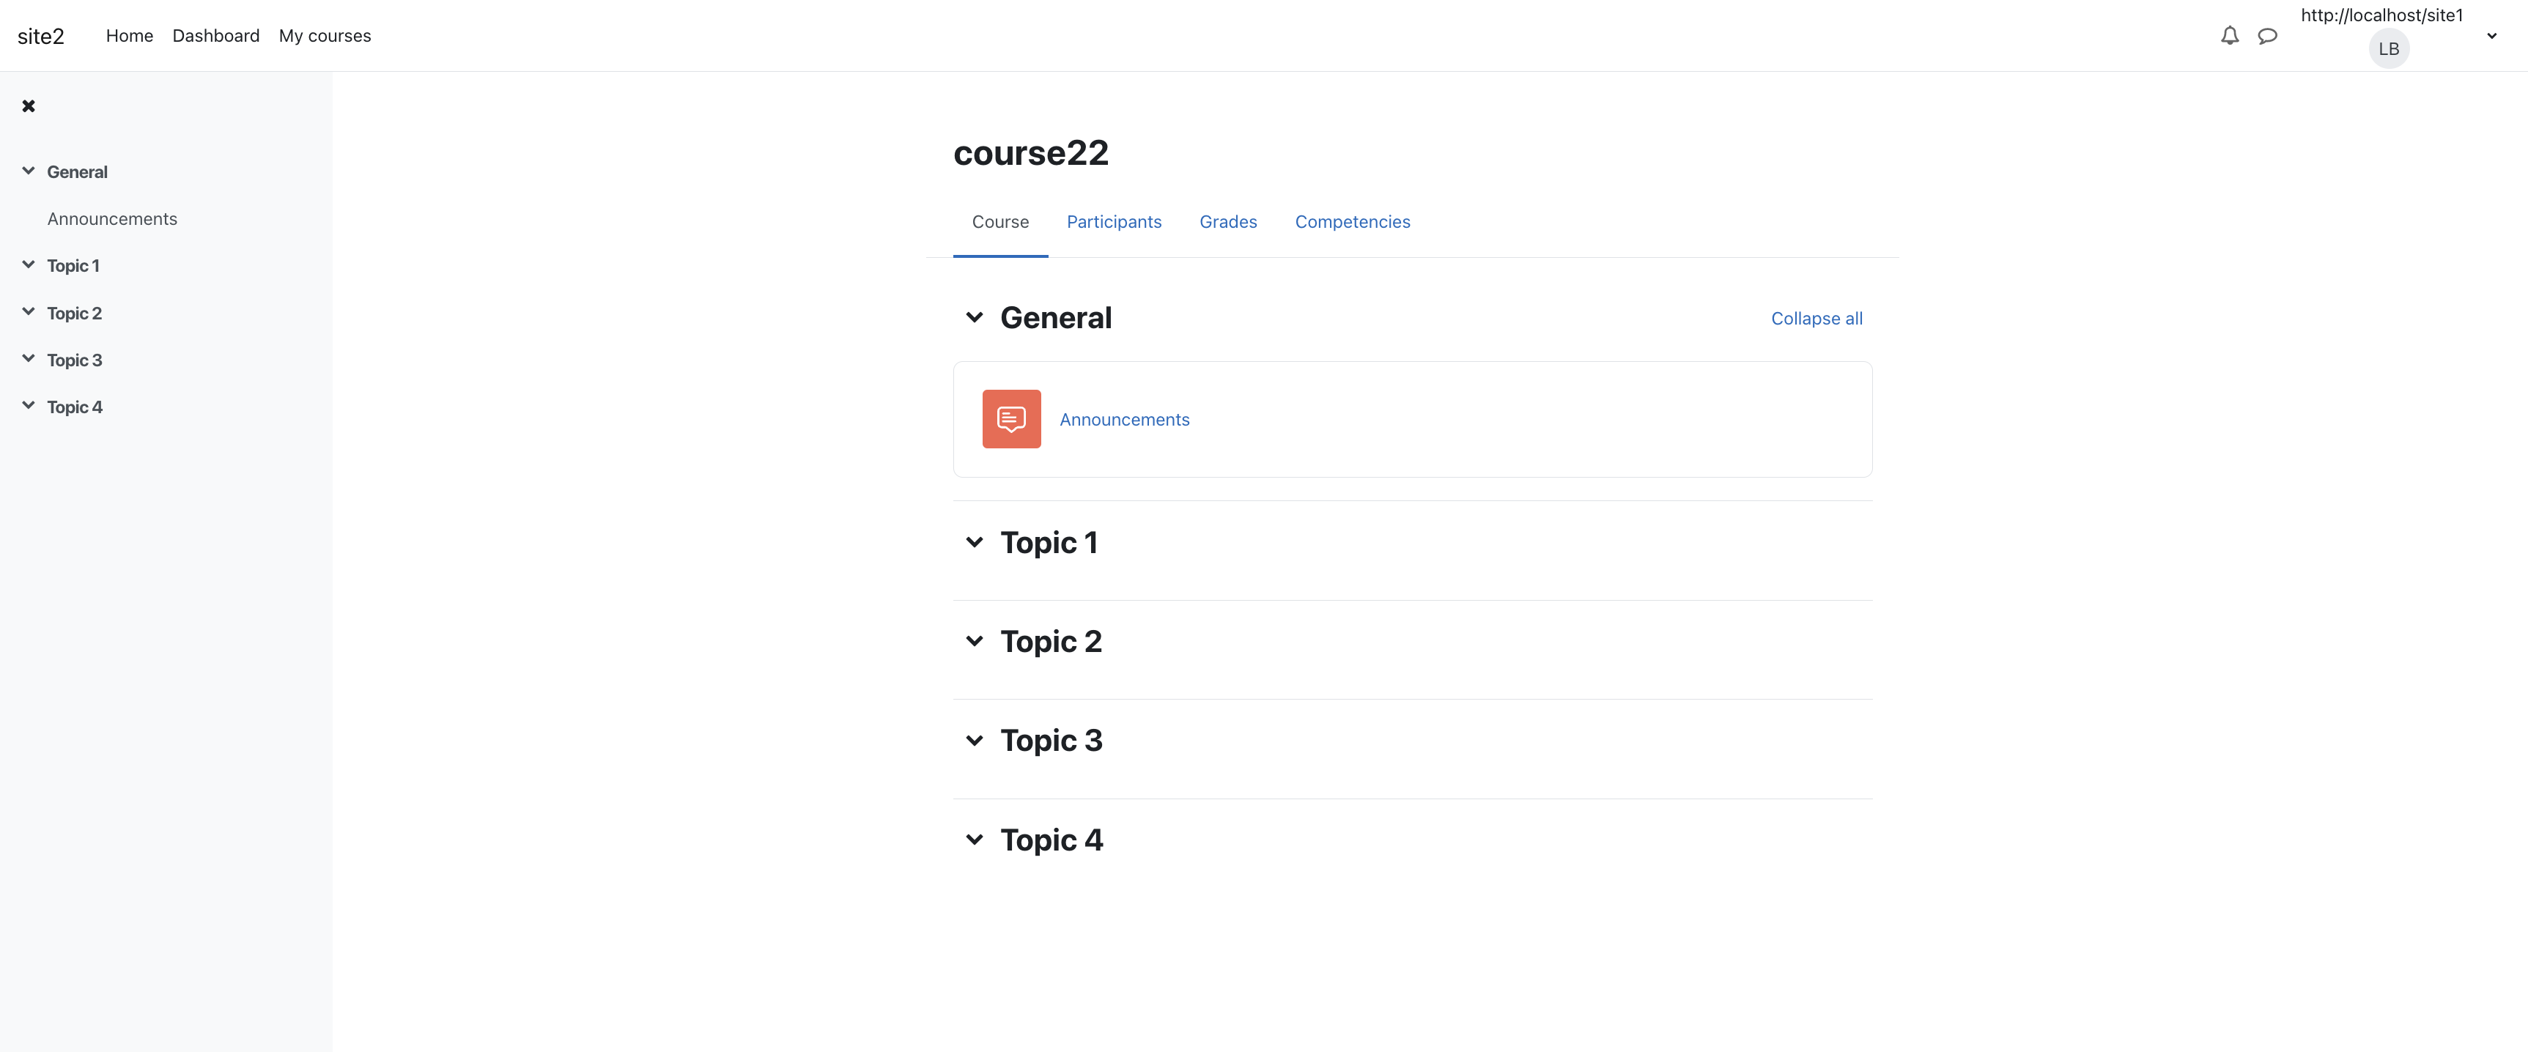Jump to Topic 2 in course index
The image size is (2528, 1052).
[x=75, y=313]
